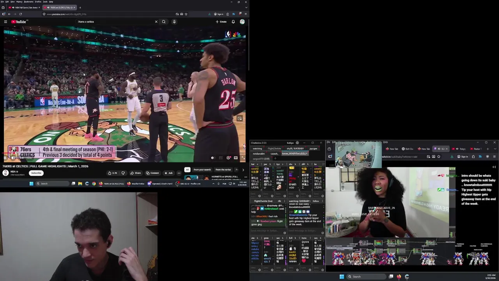Switch to '76ERS at CELTICS' browser tab
Viewport: 499px width, 281px height.
(x=59, y=7)
